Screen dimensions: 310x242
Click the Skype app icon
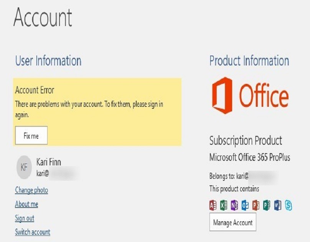tap(288, 205)
